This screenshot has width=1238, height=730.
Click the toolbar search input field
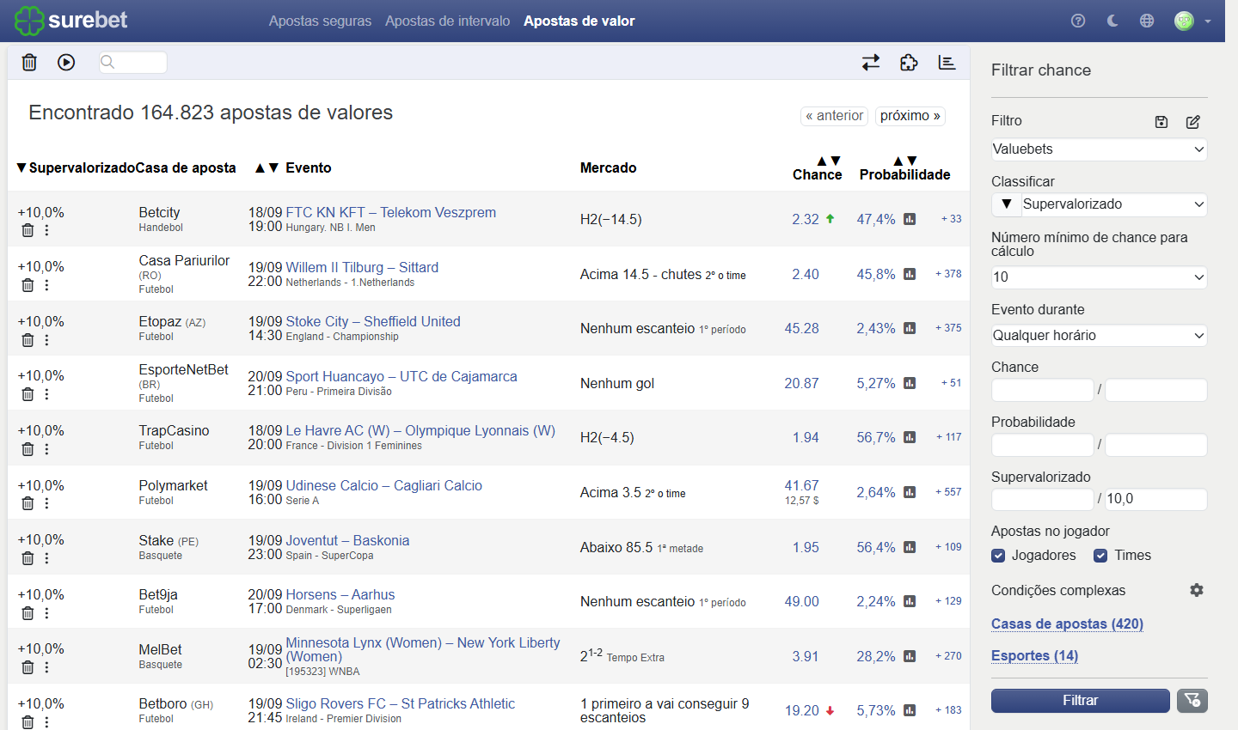coord(133,62)
